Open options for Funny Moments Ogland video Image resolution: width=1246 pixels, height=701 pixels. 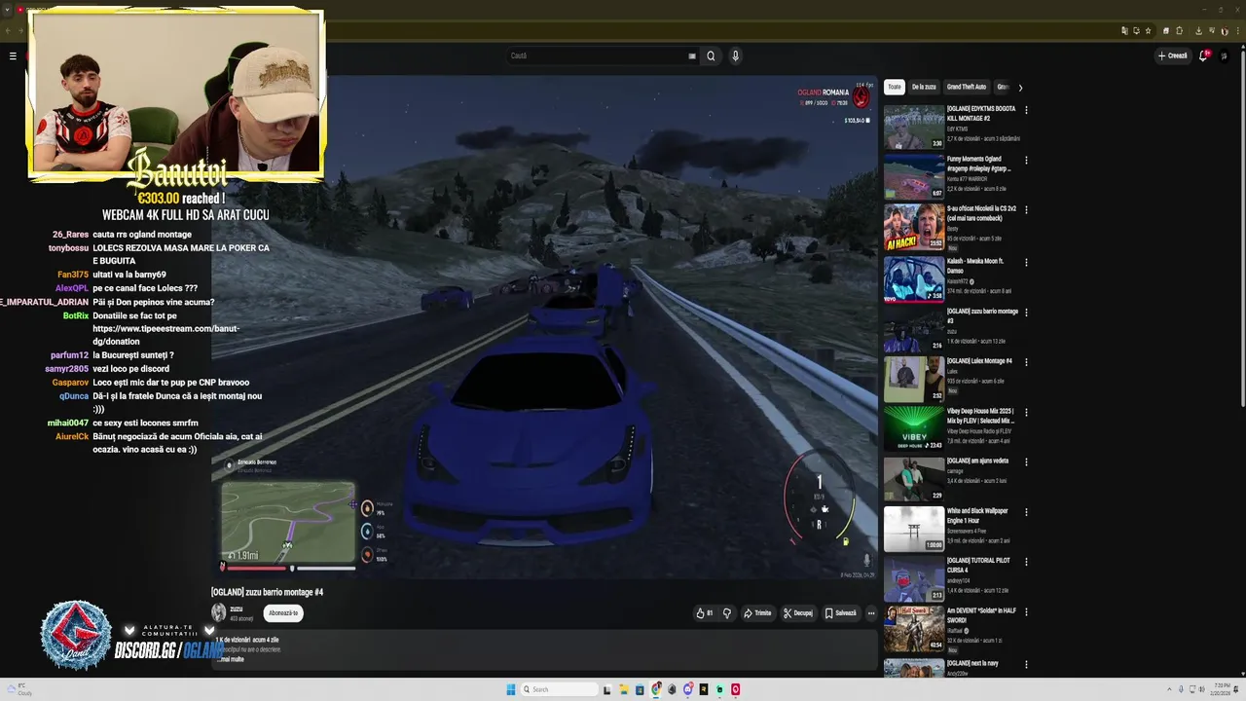[x=1026, y=160]
